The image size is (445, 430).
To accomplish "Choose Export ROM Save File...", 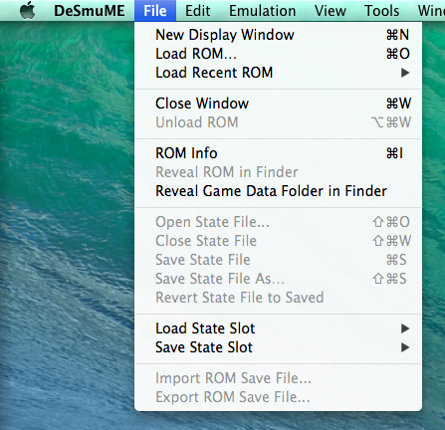I will pos(278,397).
